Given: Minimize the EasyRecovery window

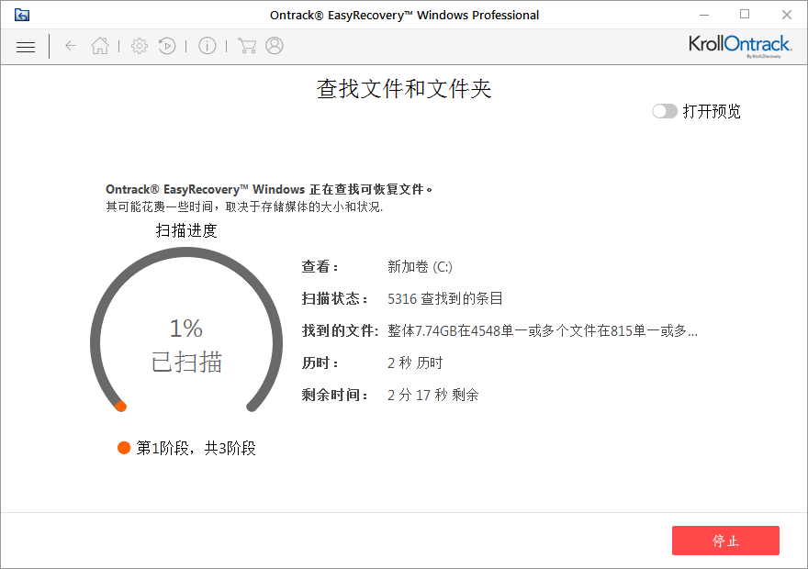Looking at the screenshot, I should (703, 15).
